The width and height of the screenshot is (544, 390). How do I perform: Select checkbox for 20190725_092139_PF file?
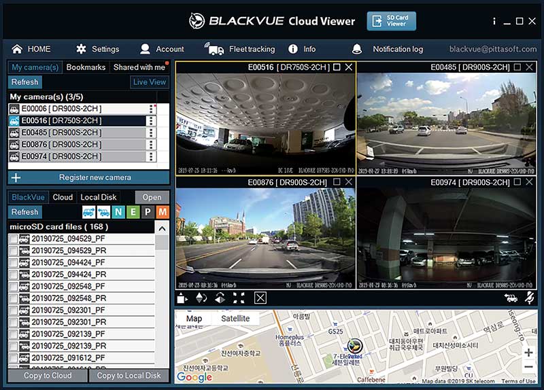click(13, 334)
